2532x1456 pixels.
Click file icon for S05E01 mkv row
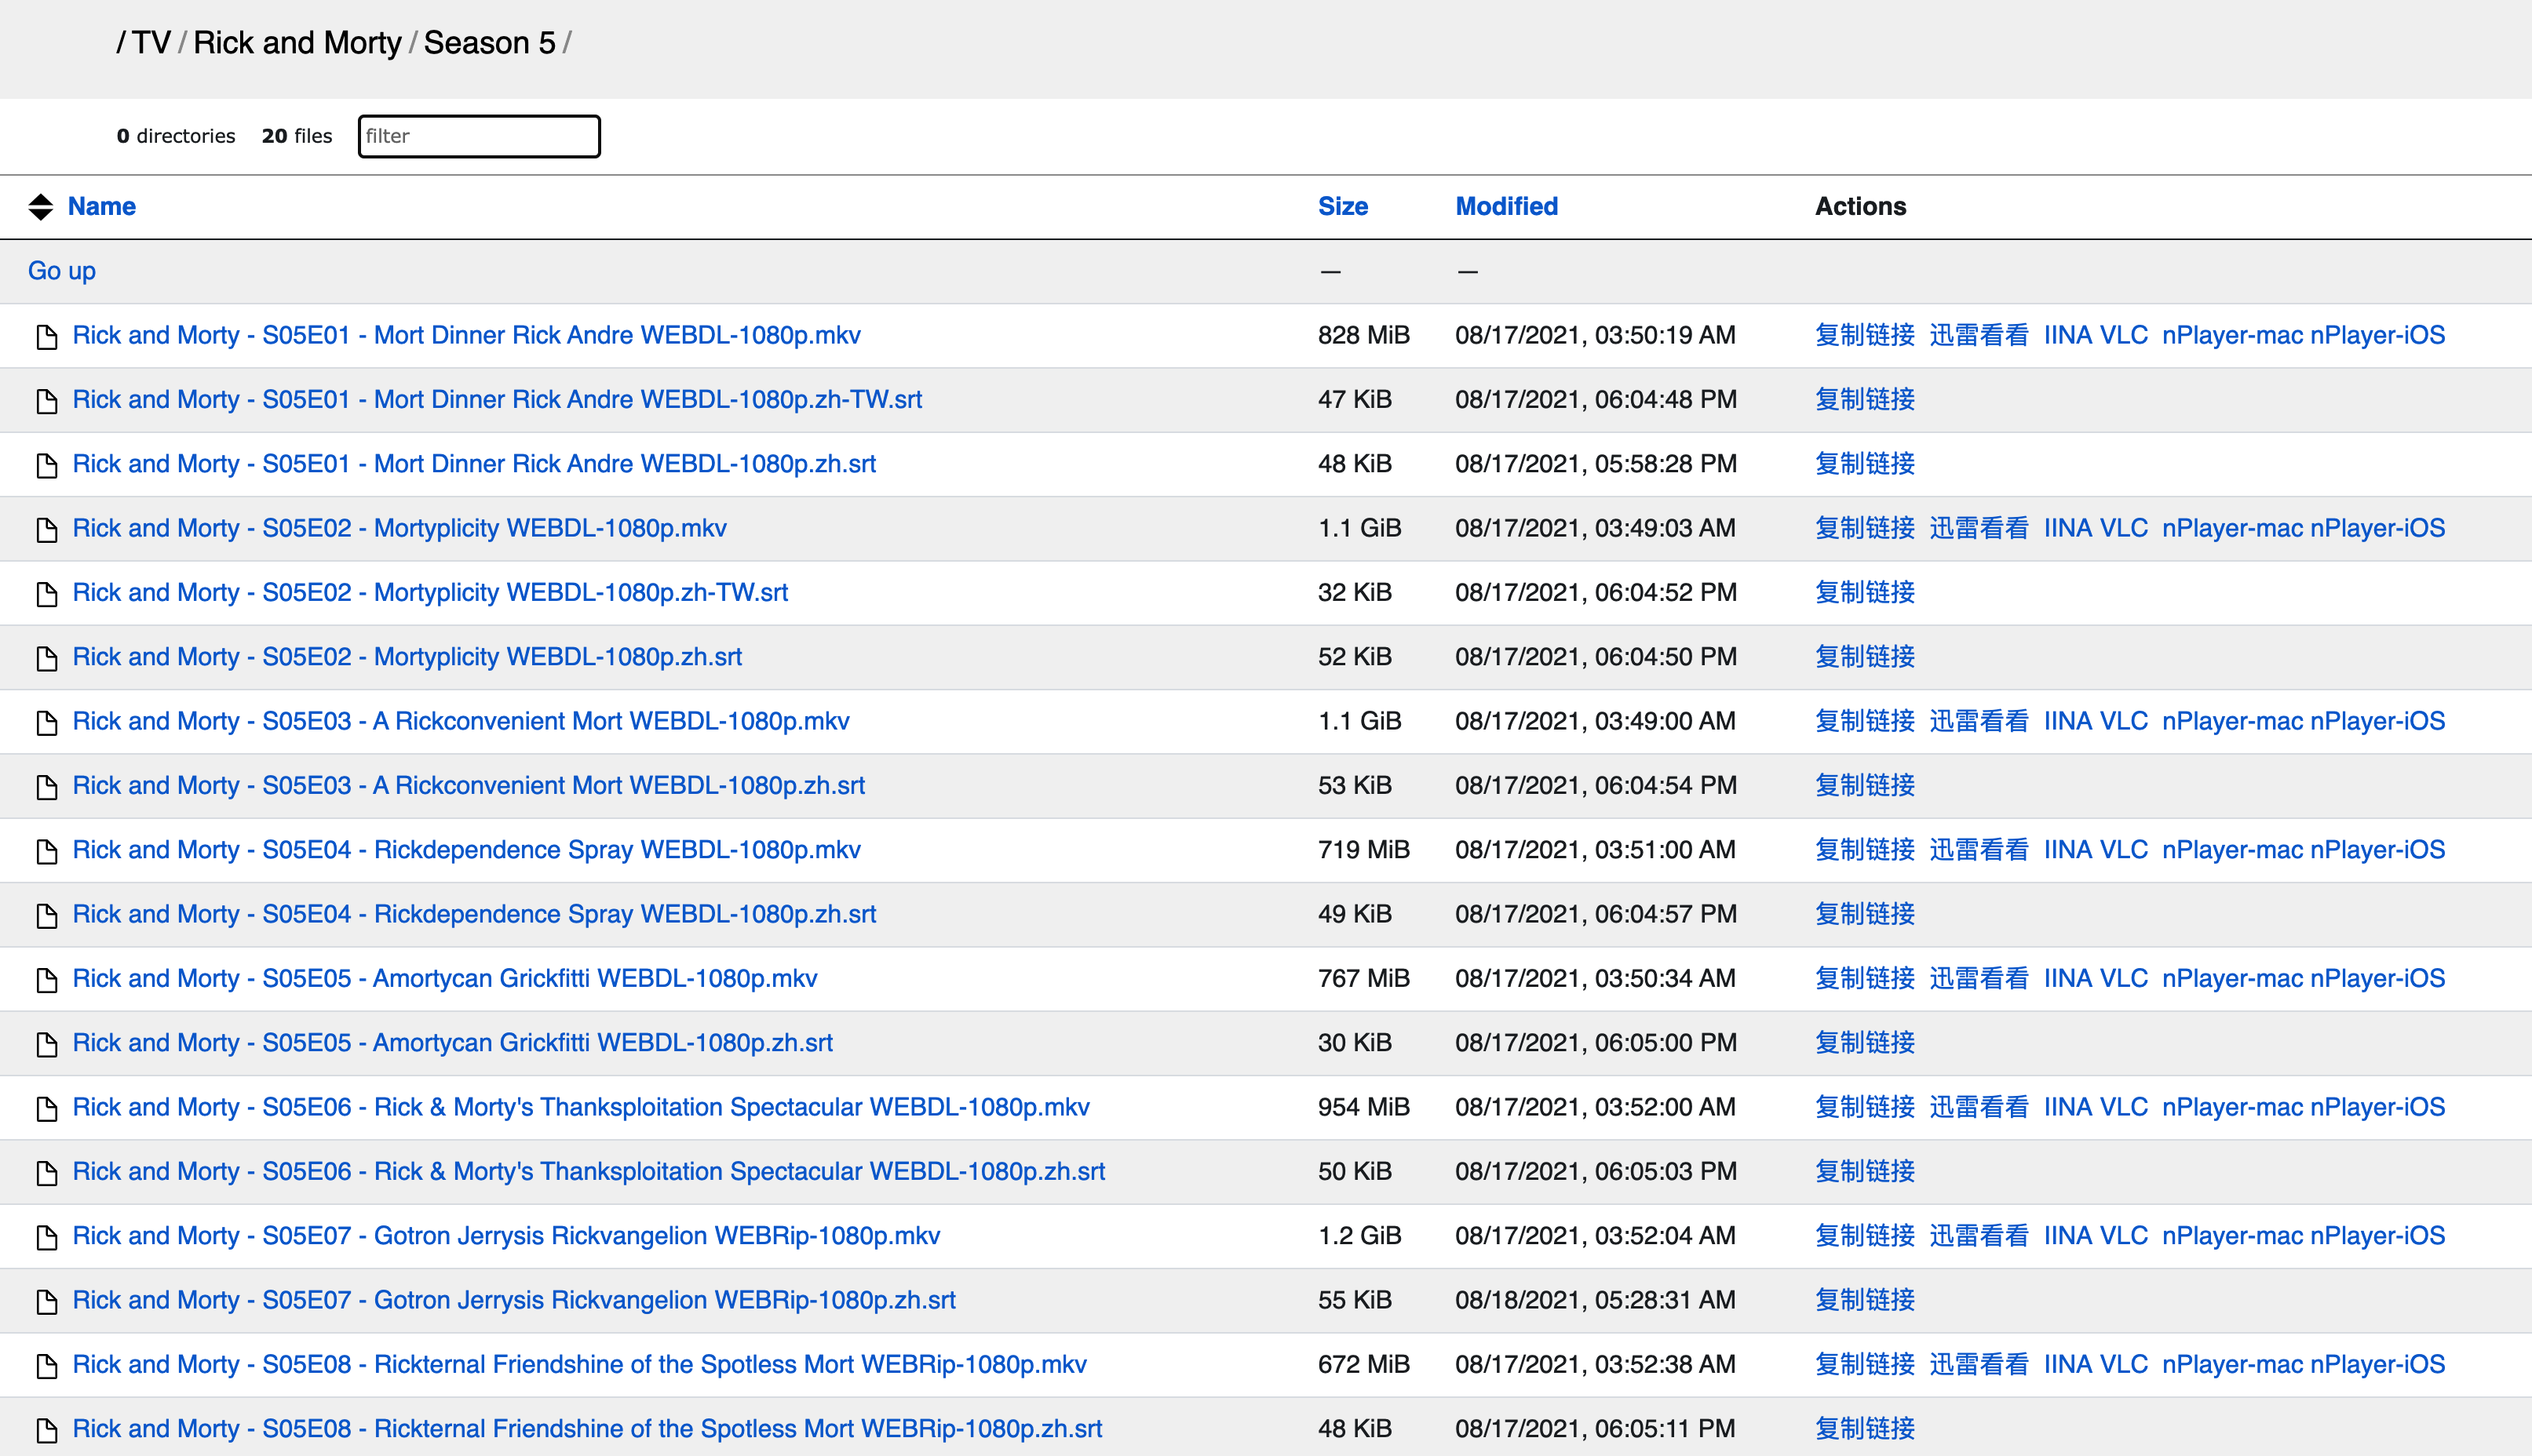(x=46, y=337)
